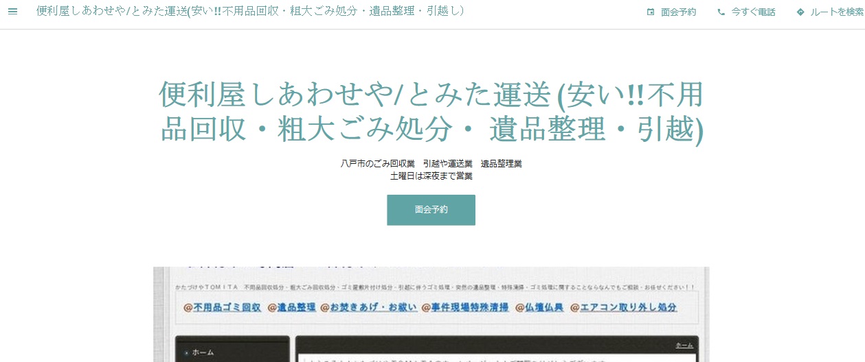Click the @ symbol before 仏壇仏具
This screenshot has width=865, height=362.
click(x=520, y=307)
